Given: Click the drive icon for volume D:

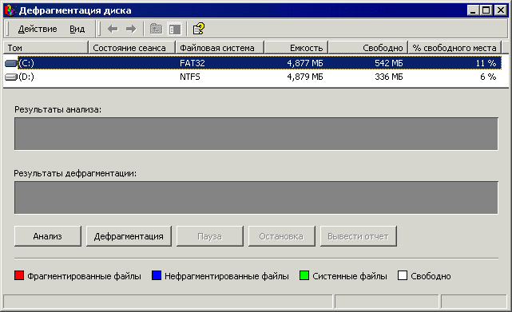Looking at the screenshot, I should pyautogui.click(x=10, y=77).
